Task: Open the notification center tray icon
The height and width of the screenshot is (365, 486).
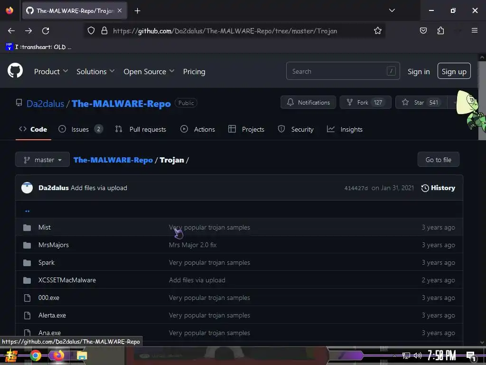Action: (471, 356)
